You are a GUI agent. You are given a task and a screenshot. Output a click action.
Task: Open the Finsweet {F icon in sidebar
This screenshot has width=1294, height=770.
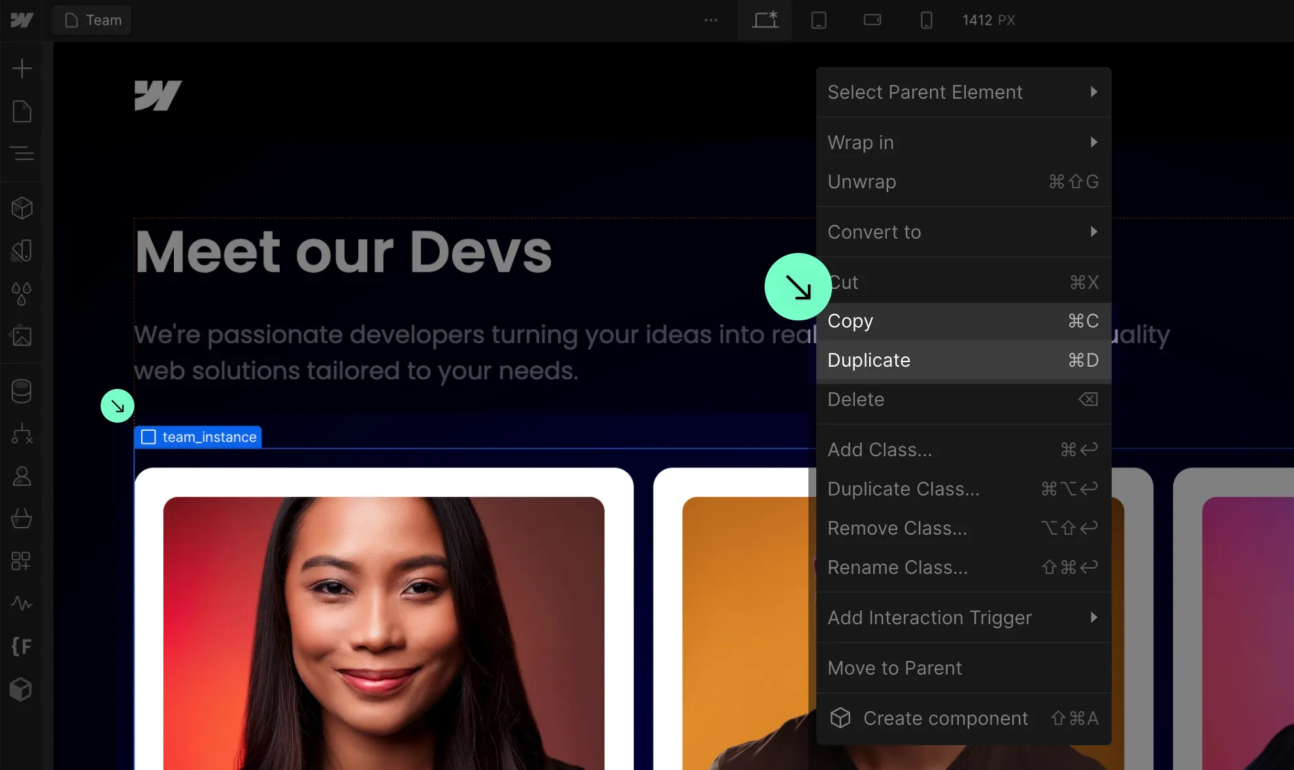[x=22, y=646]
